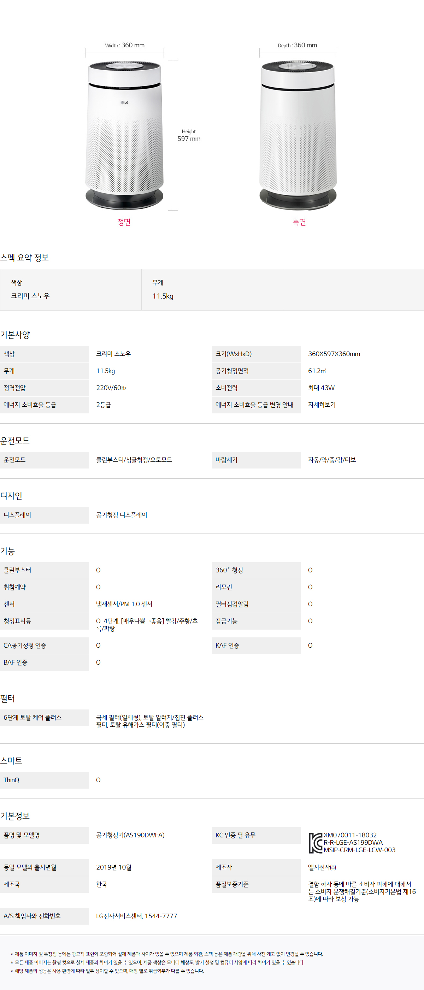424x990 pixels.
Task: Click the 냄새센서/PM 1.0 센서 value
Action: pos(124,604)
